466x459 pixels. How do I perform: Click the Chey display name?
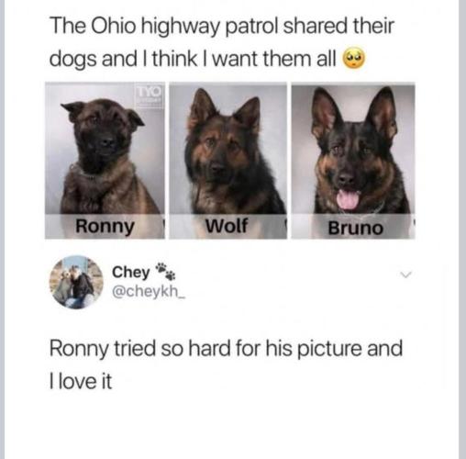131,272
